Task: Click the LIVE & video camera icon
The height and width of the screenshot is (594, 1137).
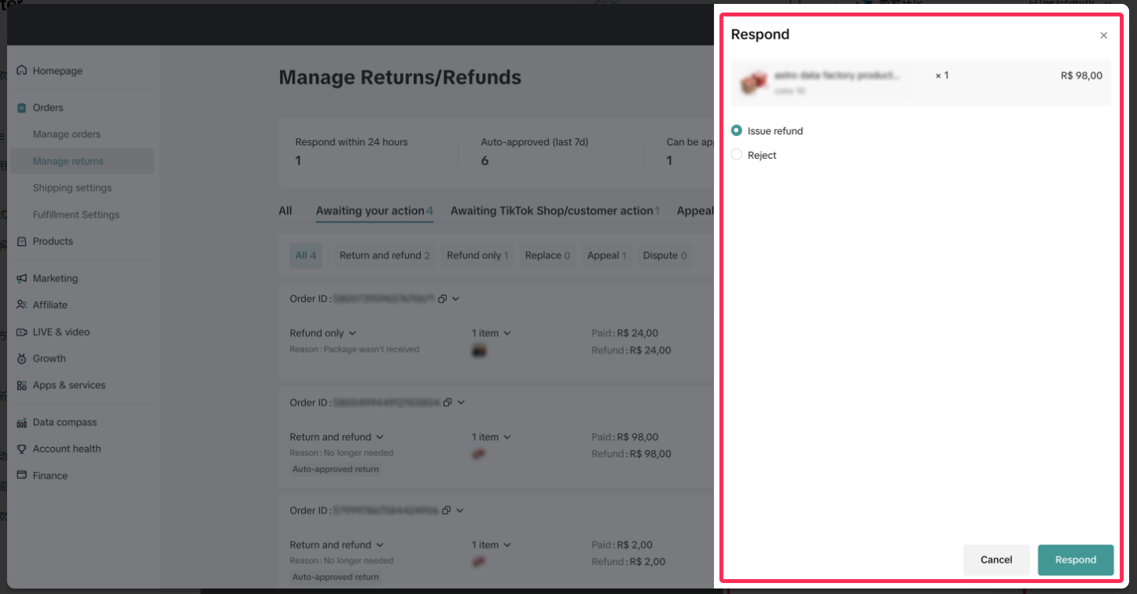Action: 22,332
